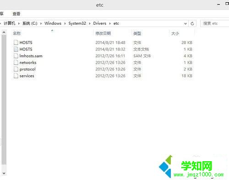This screenshot has height=180, width=229.
Task: Click the services file icon
Action: [x=16, y=76]
